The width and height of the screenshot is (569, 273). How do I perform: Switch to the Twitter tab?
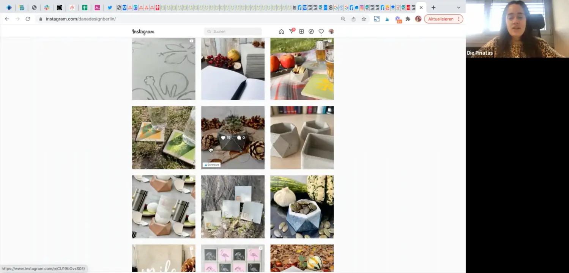click(110, 8)
